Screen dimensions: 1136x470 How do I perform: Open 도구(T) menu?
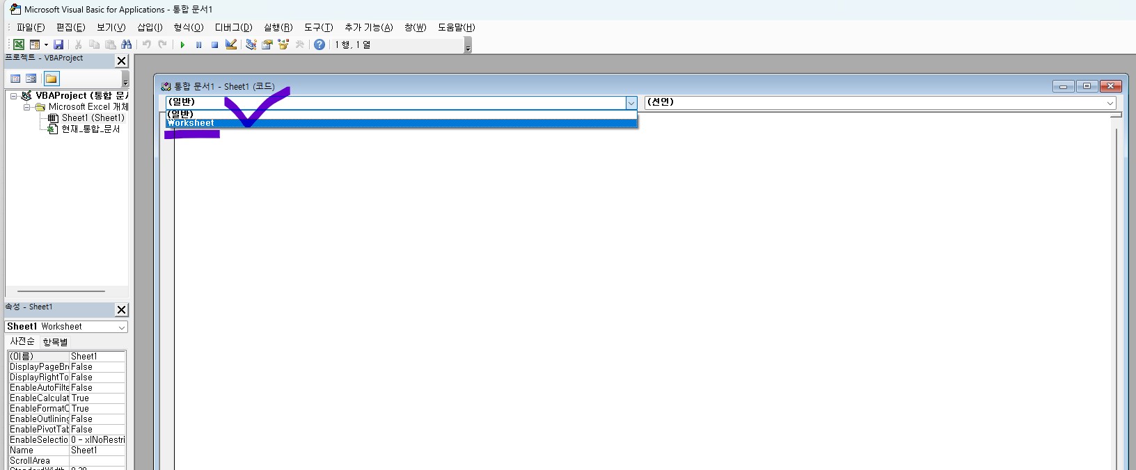pyautogui.click(x=319, y=27)
